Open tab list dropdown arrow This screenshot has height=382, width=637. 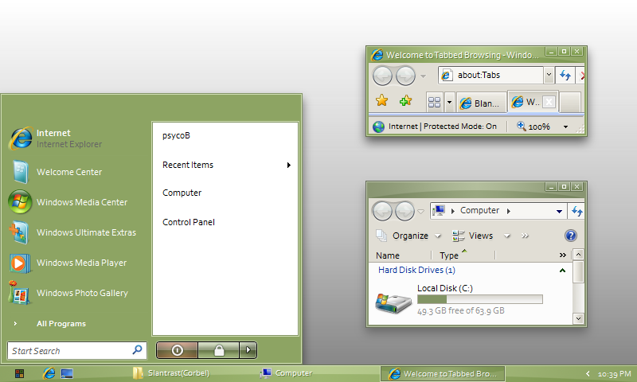click(449, 103)
